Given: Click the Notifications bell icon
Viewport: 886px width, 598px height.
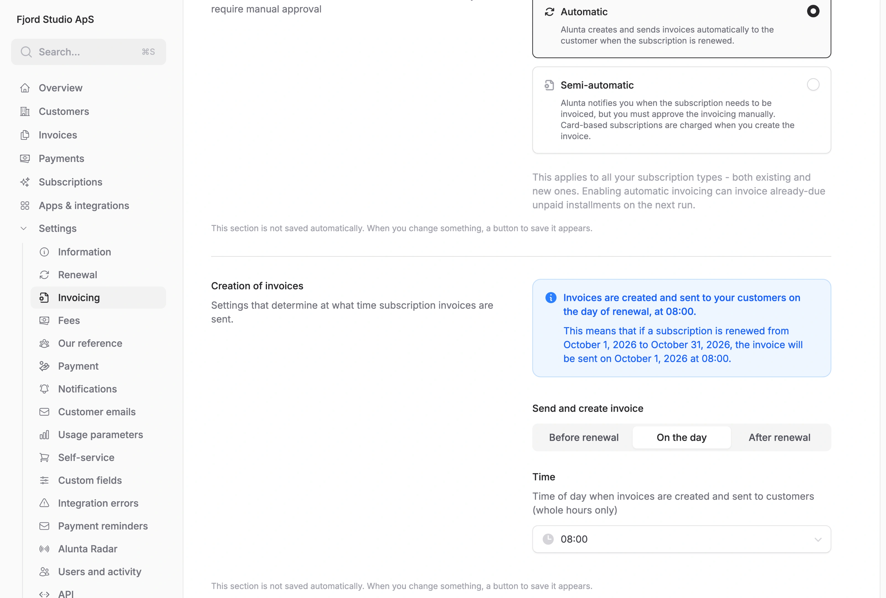Looking at the screenshot, I should click(x=44, y=389).
